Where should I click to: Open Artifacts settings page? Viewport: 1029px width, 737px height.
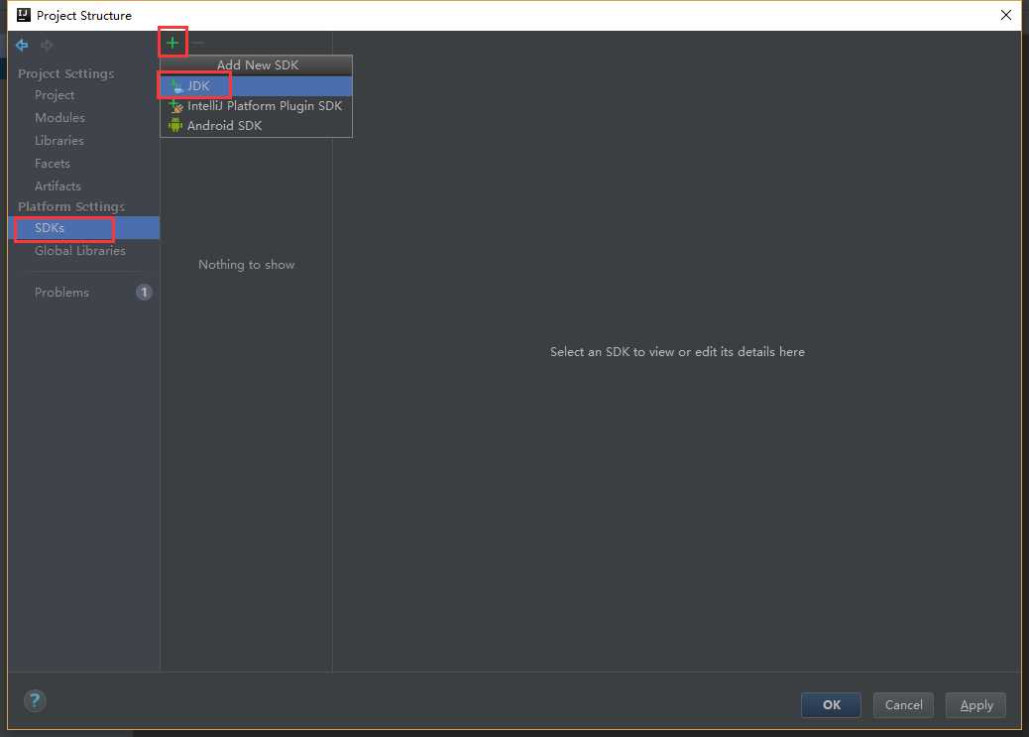point(57,185)
